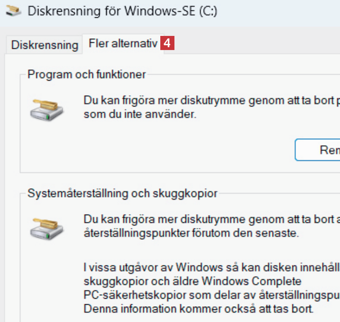This screenshot has width=340, height=322.
Task: Click the Systemåterställning och skuggkopior group heading
Action: 122,193
